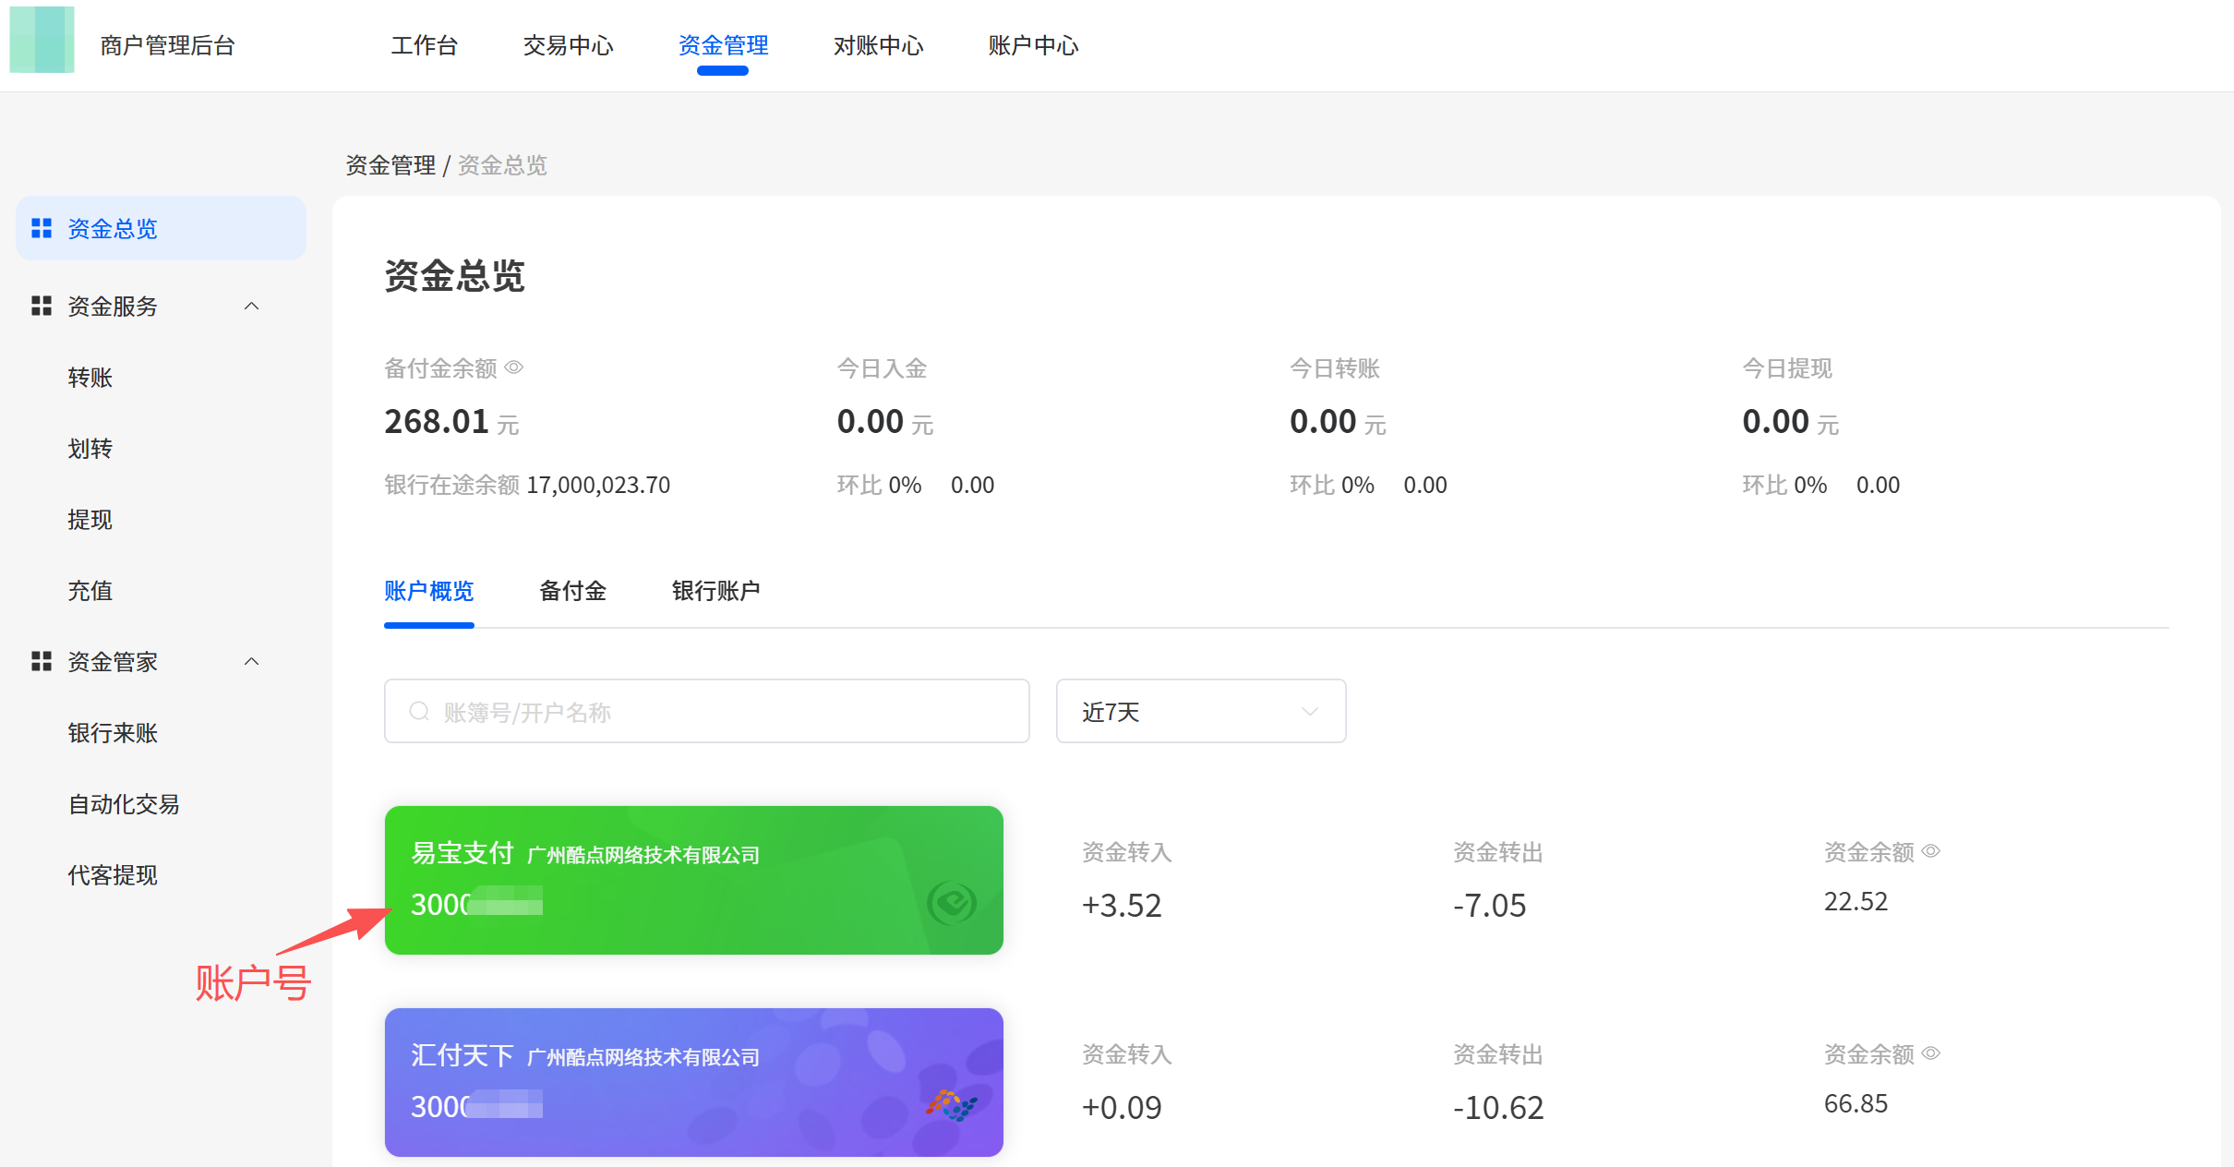Screen dimensions: 2234x1167
Task: Collapse the 资金管家 sidebar section
Action: click(x=251, y=661)
